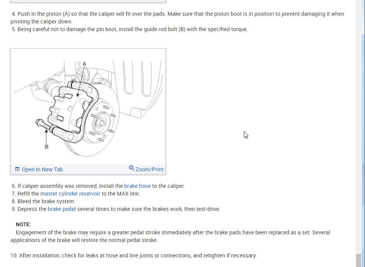Image resolution: width=365 pixels, height=267 pixels.
Task: Visit the brake pedal link
Action: click(62, 209)
